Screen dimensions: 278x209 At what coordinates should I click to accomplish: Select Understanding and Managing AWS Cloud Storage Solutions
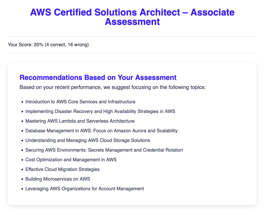coord(88,141)
